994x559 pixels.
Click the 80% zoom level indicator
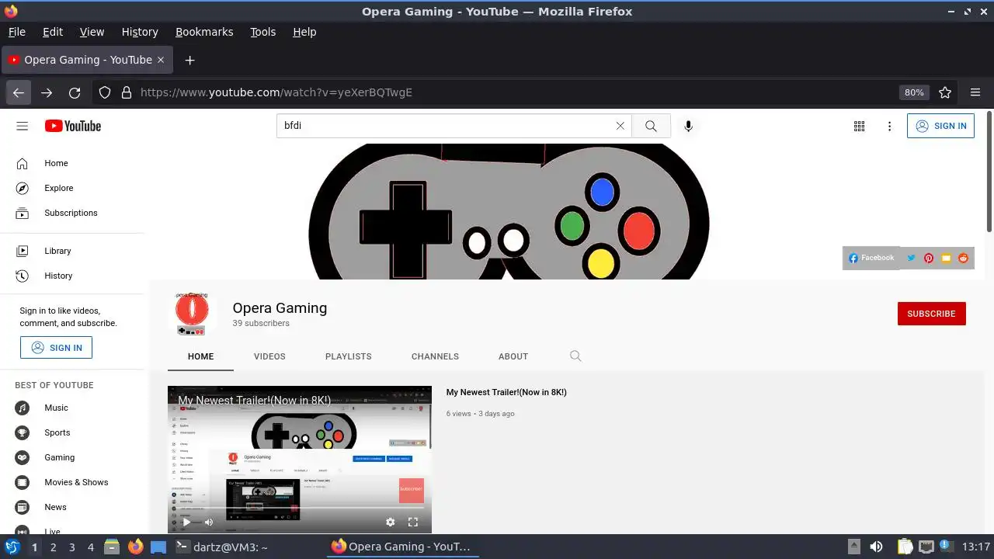914,92
